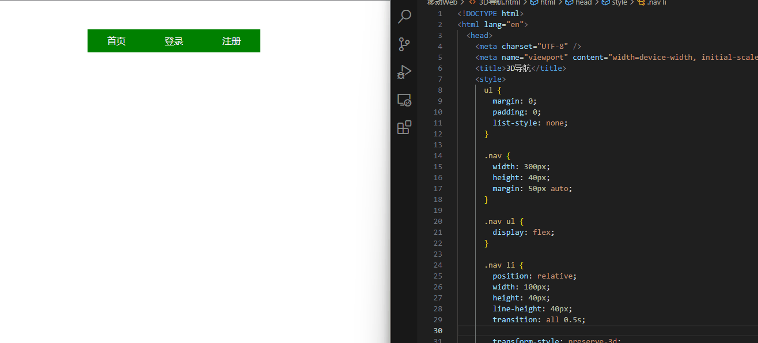Open the Remote Explorer panel

coord(404,100)
